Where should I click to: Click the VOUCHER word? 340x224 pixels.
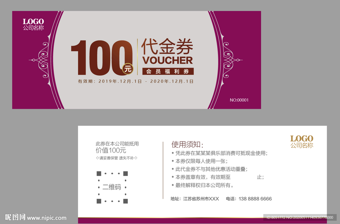[167, 60]
